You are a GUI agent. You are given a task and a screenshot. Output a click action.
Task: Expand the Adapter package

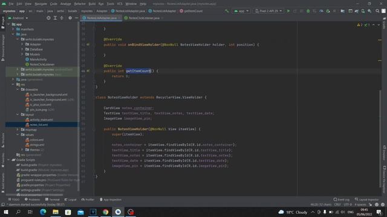(x=22, y=44)
